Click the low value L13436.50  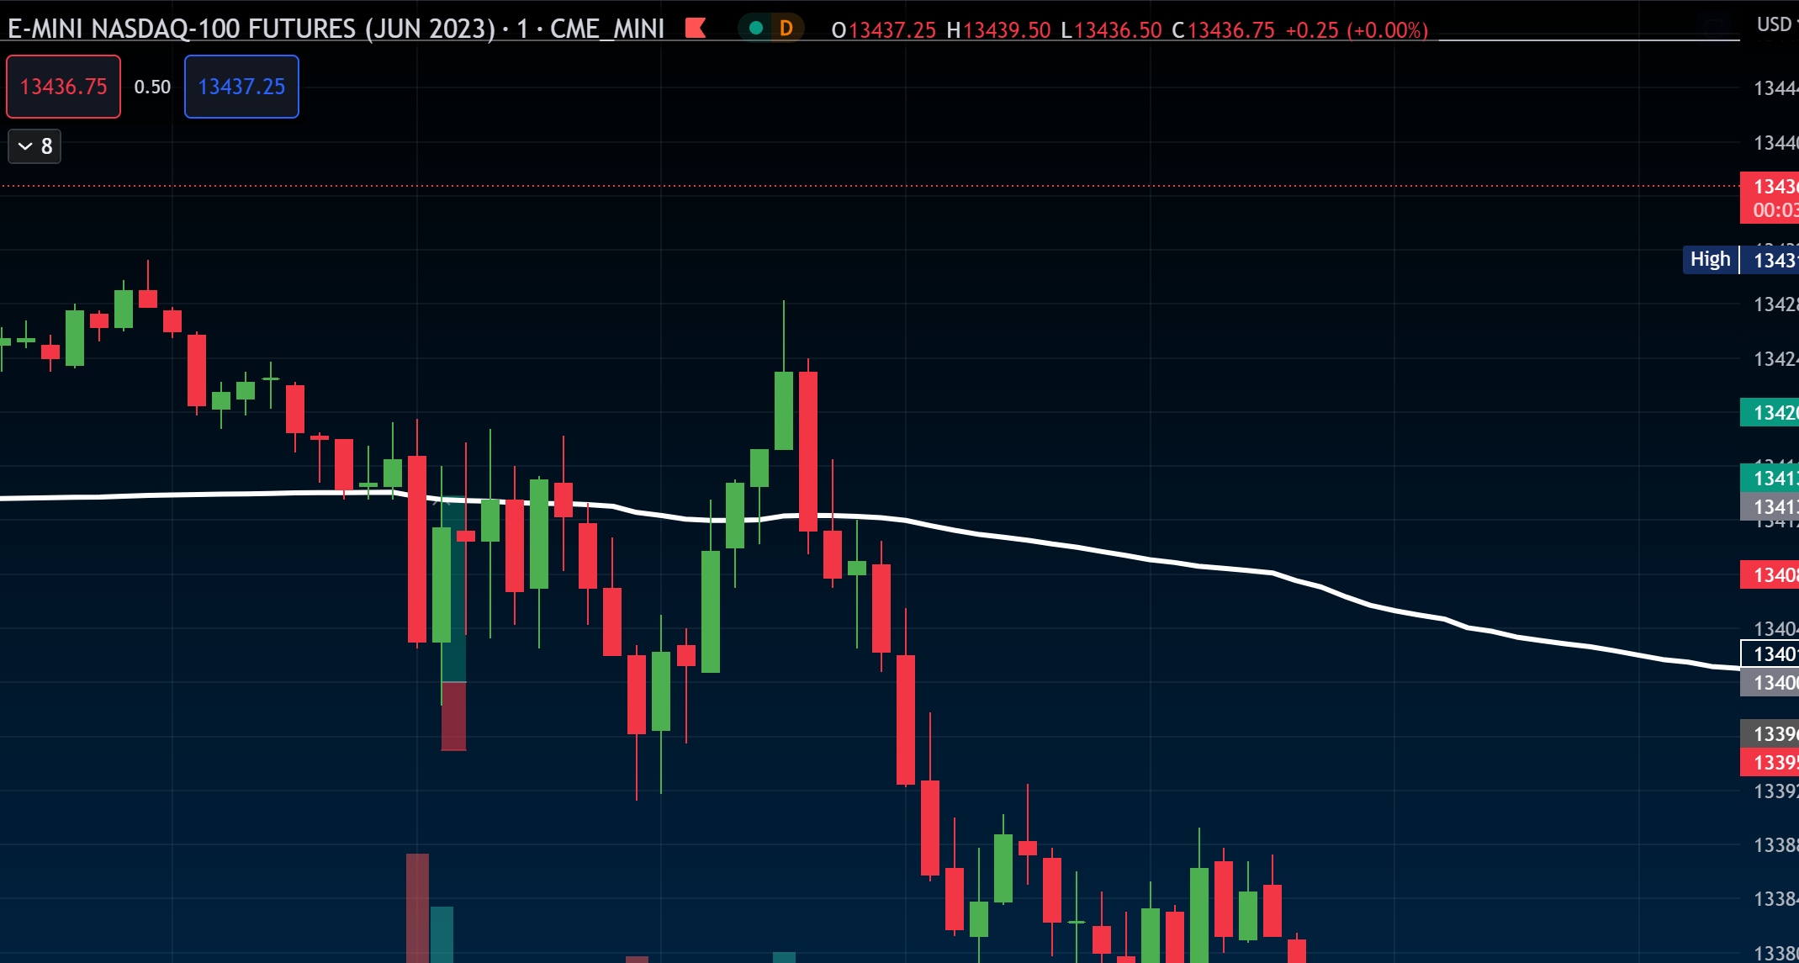click(1111, 30)
